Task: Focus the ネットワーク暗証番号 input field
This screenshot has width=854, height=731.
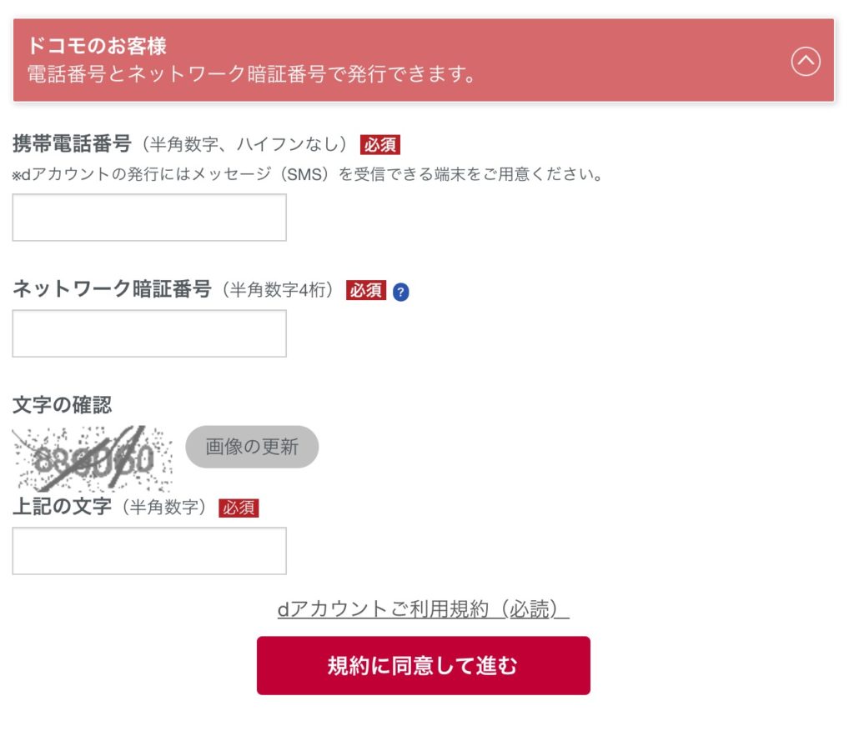Action: tap(149, 333)
